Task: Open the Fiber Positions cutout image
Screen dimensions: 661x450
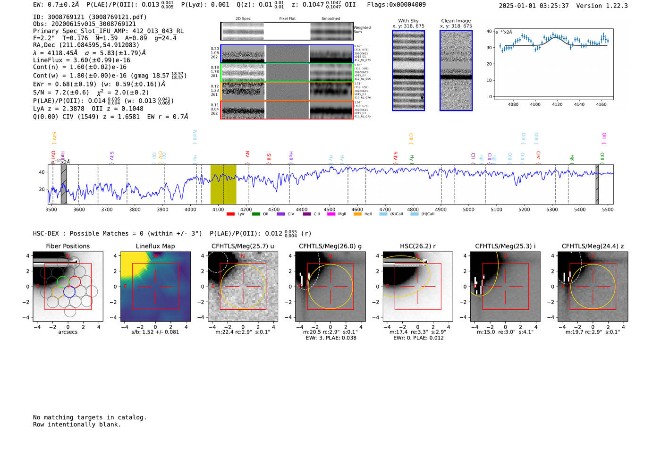Action: [x=68, y=287]
